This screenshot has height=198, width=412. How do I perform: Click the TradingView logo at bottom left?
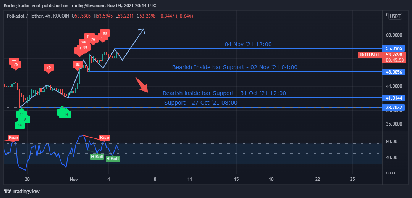[22, 191]
